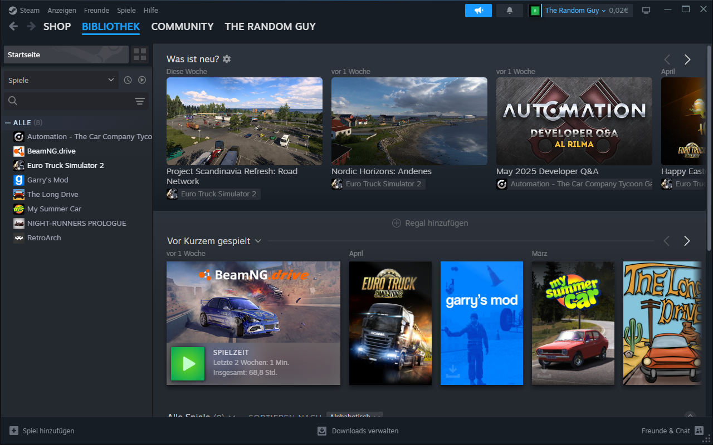This screenshot has height=445, width=713.
Task: Open notifications bell icon
Action: (x=509, y=11)
